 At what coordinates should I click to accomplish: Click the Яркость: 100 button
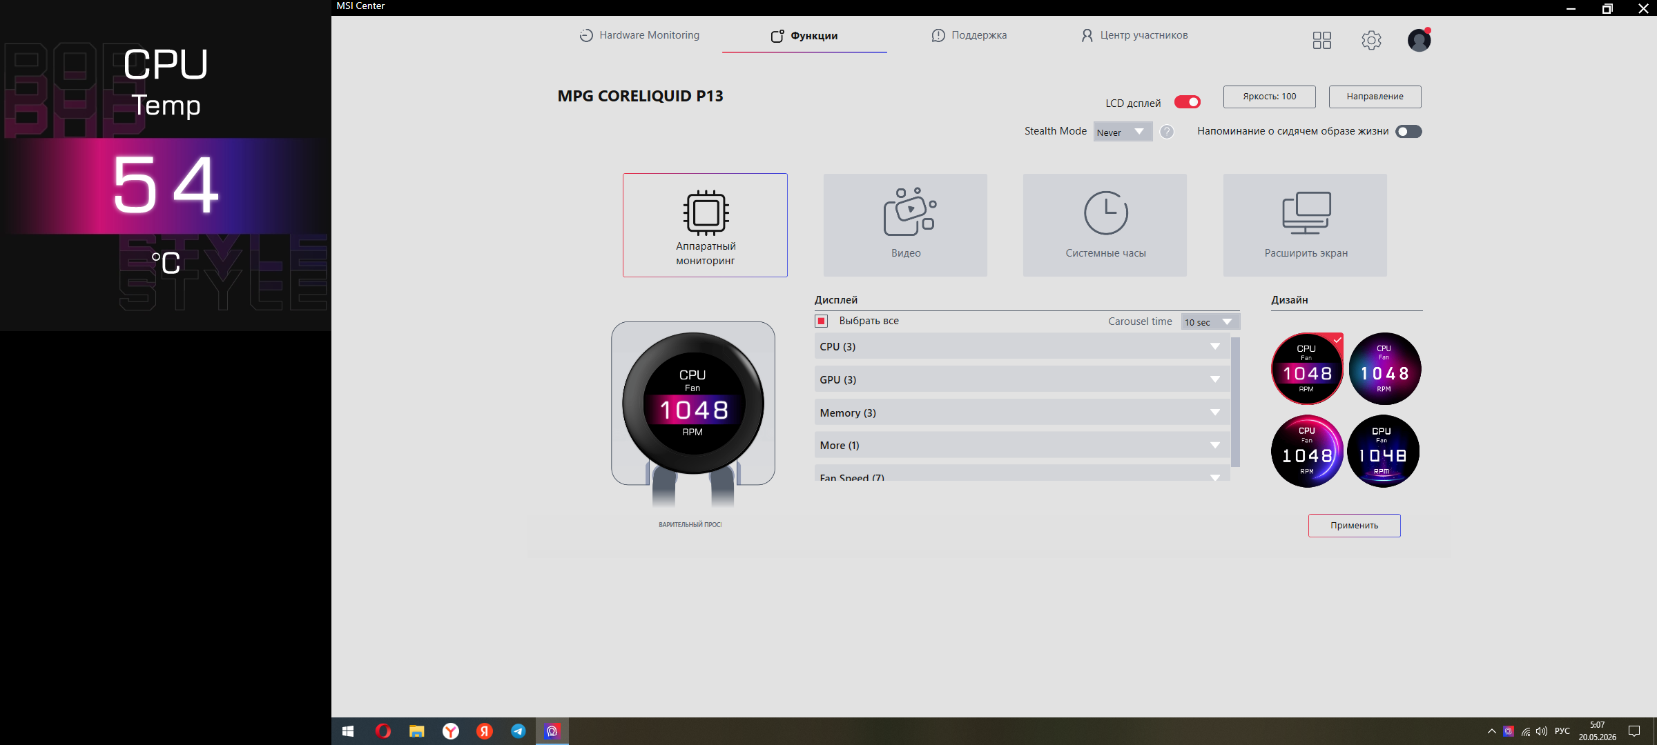pyautogui.click(x=1269, y=97)
